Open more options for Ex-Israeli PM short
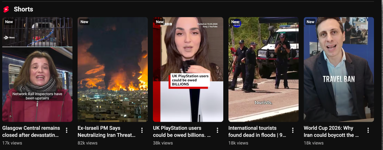 (x=142, y=130)
